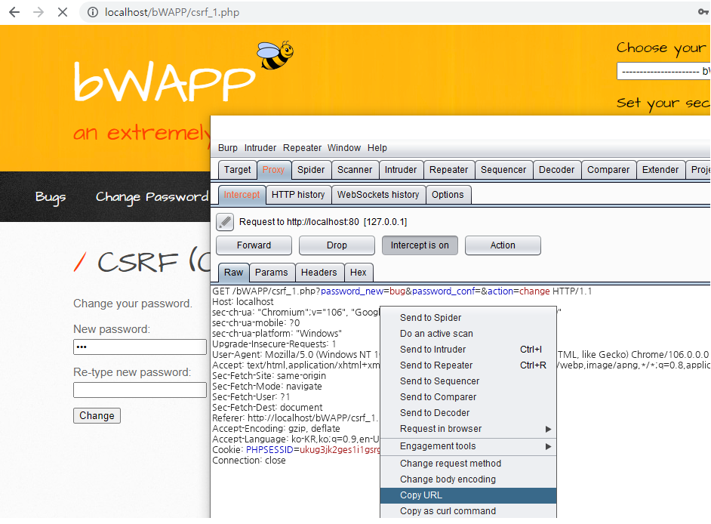The image size is (711, 524).
Task: Switch to the Target tab
Action: point(237,170)
